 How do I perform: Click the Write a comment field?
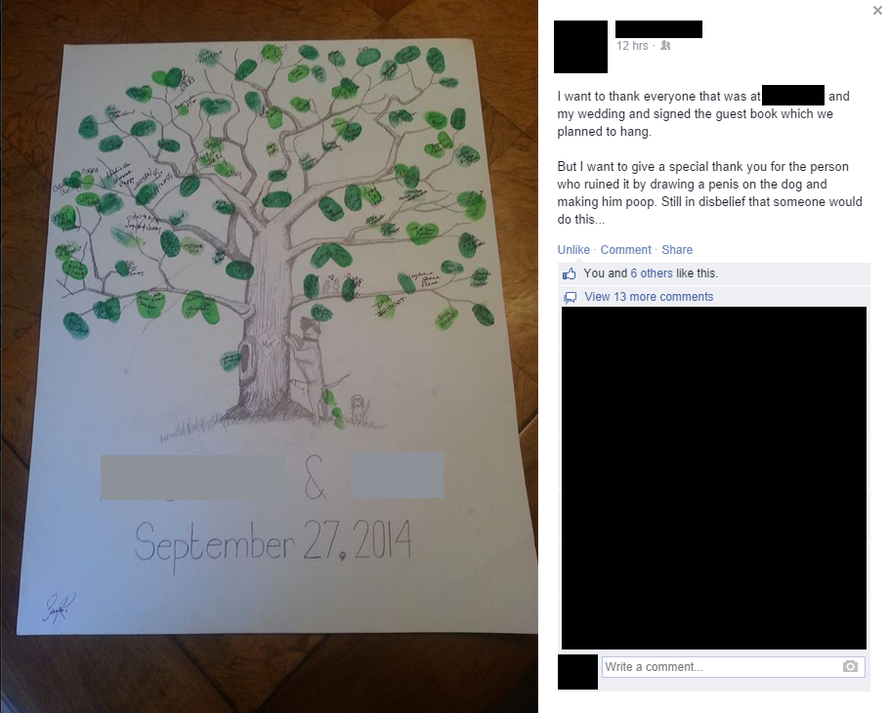click(733, 666)
